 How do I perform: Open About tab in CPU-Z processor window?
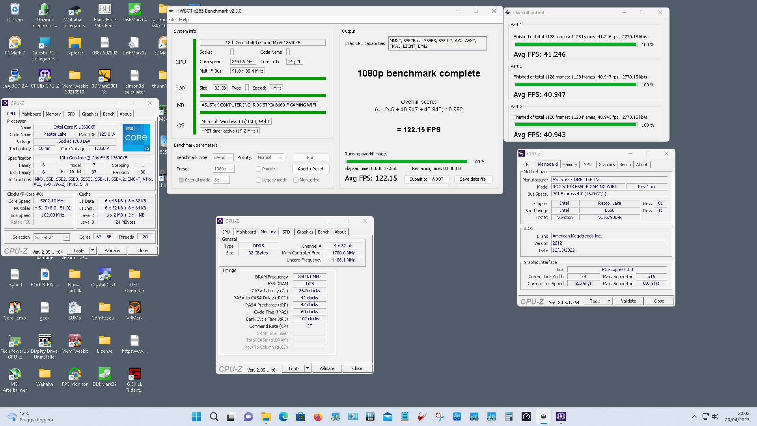125,114
